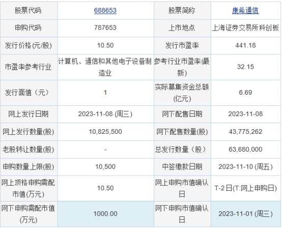The image size is (282, 229).
Task: Click the 股票代码 header cell
Action: [29, 11]
